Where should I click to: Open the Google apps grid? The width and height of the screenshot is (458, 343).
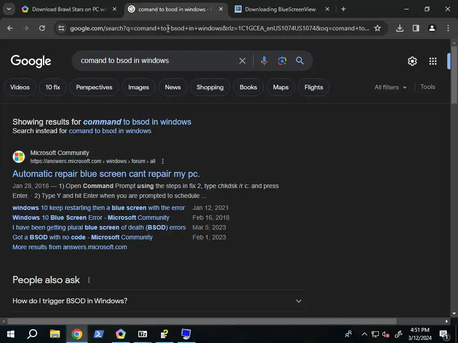coord(433,61)
